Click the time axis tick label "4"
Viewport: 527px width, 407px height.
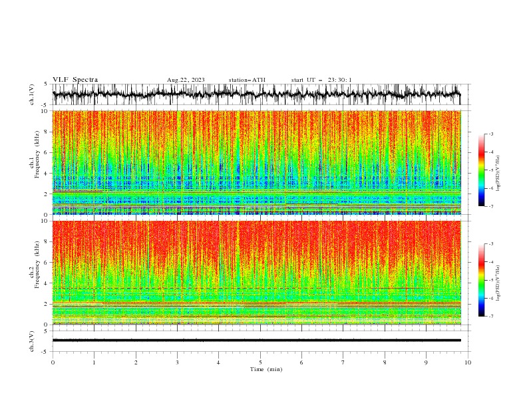(x=218, y=362)
